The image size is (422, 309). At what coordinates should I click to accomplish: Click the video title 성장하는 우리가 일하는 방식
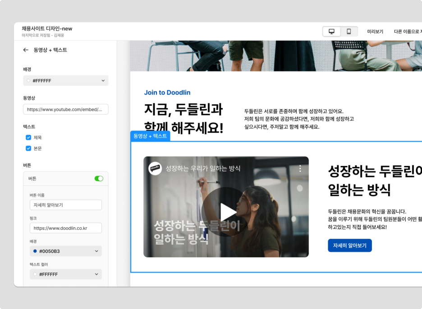click(203, 168)
